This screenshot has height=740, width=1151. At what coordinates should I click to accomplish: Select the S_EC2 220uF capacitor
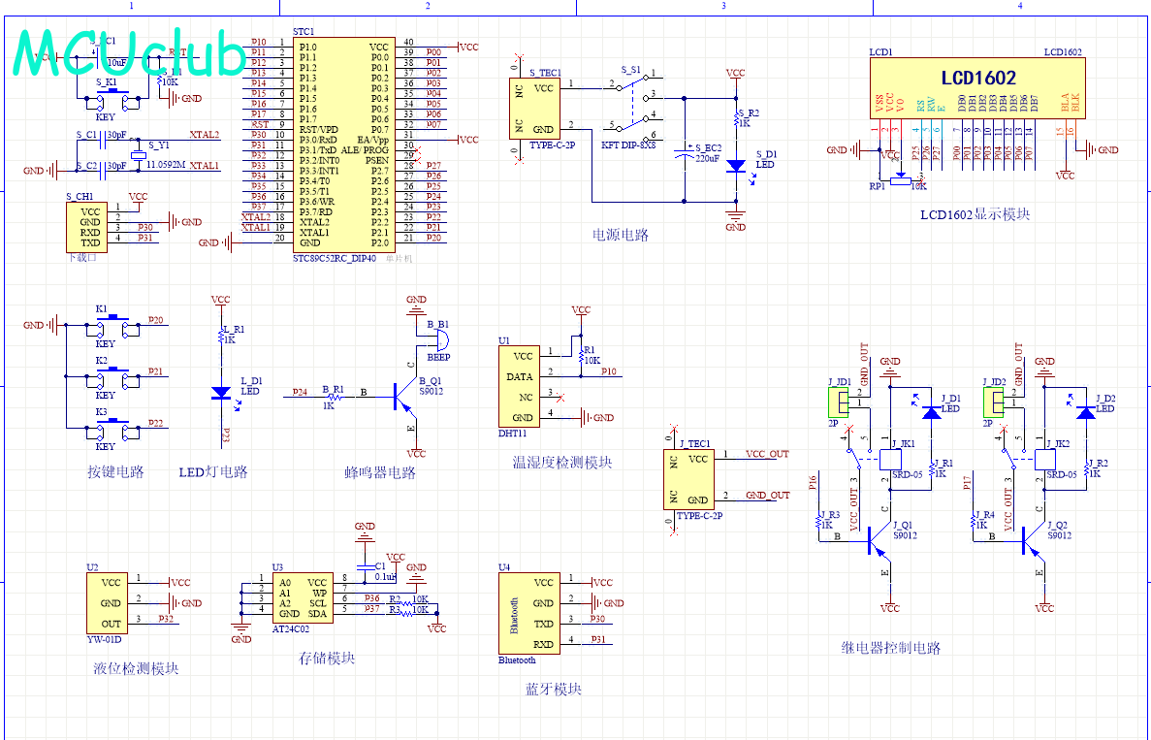(687, 153)
